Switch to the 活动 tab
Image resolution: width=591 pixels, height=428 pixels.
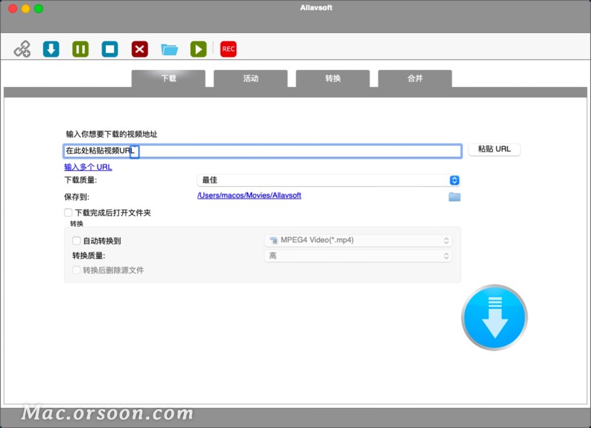pyautogui.click(x=251, y=78)
